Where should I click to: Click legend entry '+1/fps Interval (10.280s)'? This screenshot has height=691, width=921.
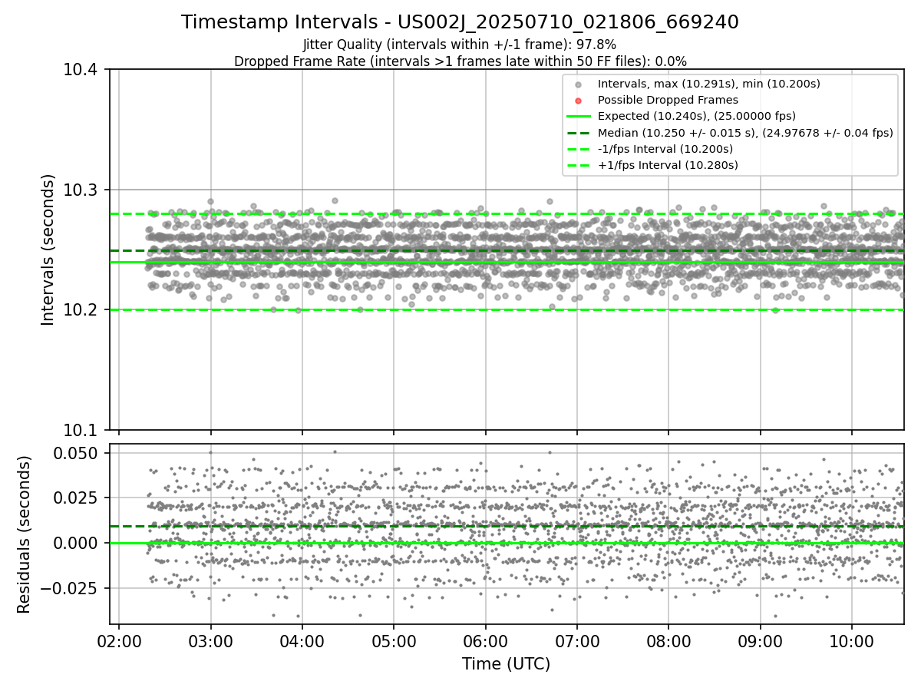pos(668,165)
